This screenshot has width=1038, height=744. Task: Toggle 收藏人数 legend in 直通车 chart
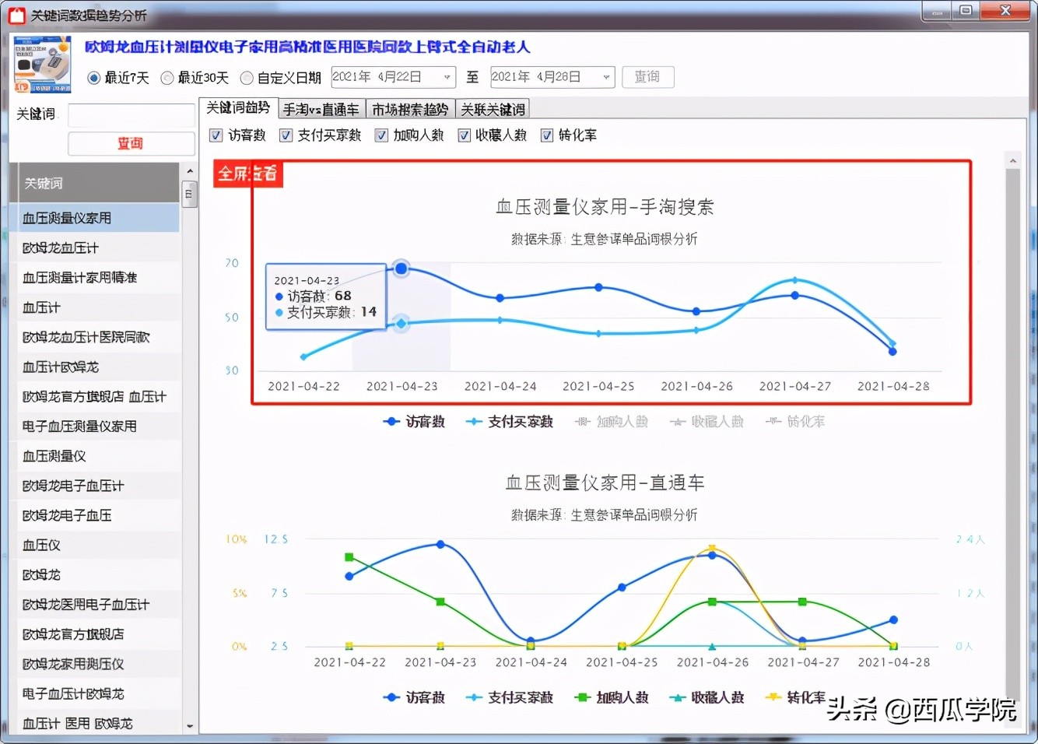pos(707,697)
